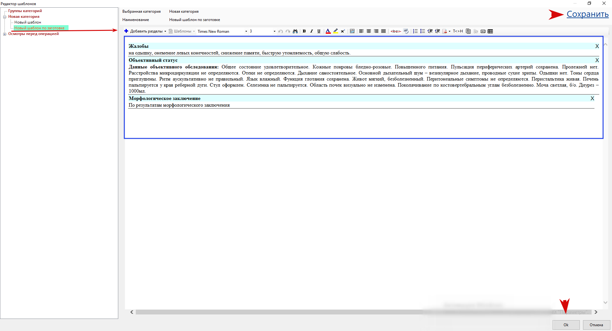Click the horizontal scrollbar track
The height and width of the screenshot is (331, 612).
(364, 312)
